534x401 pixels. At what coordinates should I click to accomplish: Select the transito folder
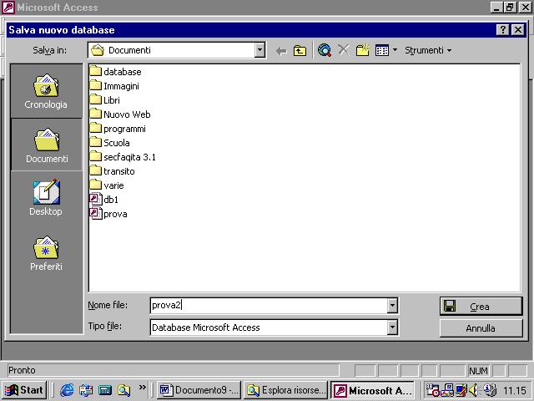[x=113, y=171]
